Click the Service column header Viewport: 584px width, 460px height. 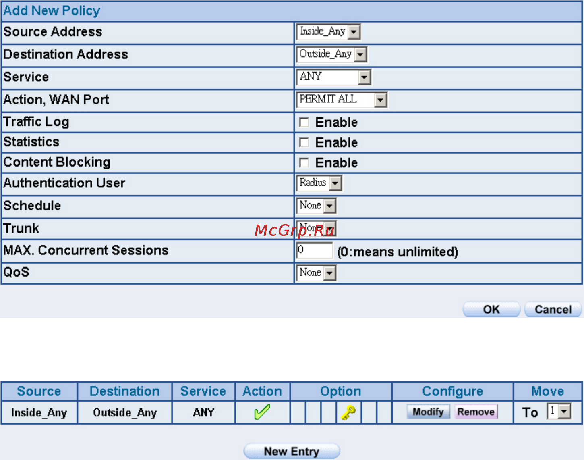coord(203,391)
